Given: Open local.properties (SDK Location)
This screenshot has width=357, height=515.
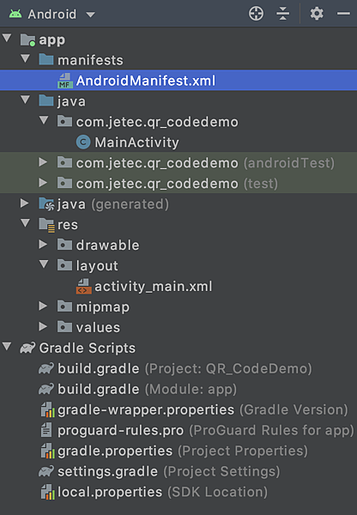Looking at the screenshot, I should point(162,493).
